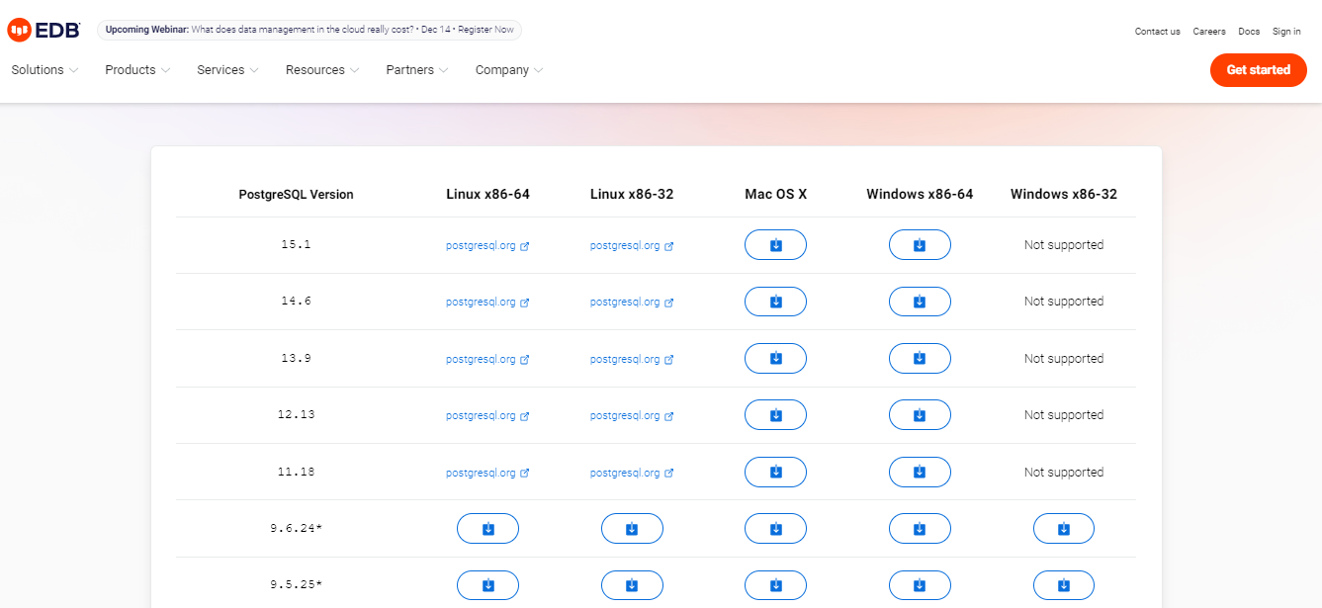
Task: Expand the Company menu
Action: point(509,70)
